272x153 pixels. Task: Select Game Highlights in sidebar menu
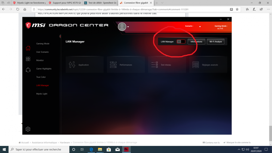click(44, 68)
